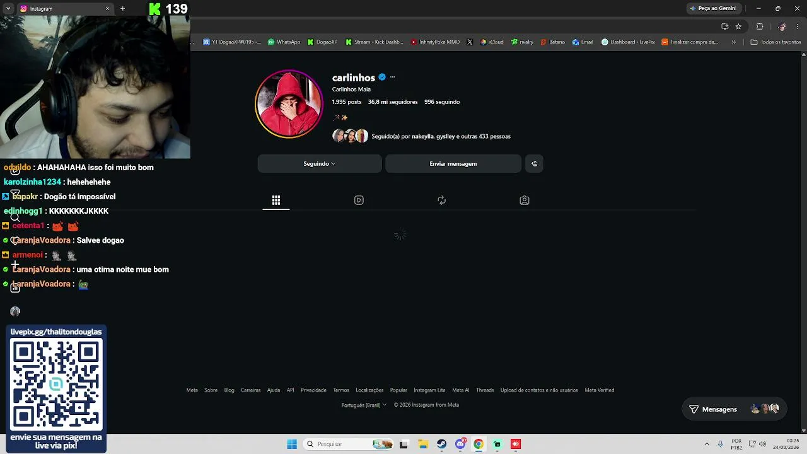
Task: Expand the hidden bookmarks overflow chevron
Action: point(733,42)
